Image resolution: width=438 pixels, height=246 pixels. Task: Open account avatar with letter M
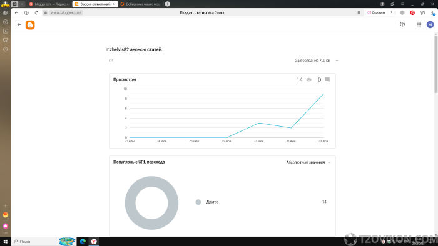[x=430, y=24]
